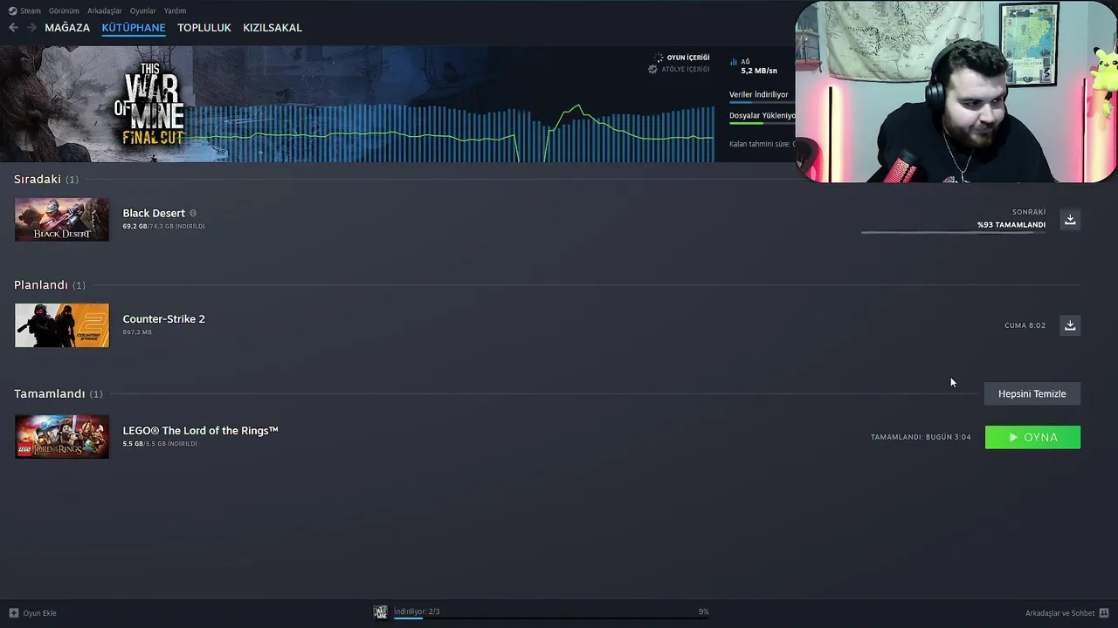The width and height of the screenshot is (1118, 628).
Task: Open the Arkadaşlar menu
Action: pyautogui.click(x=105, y=10)
